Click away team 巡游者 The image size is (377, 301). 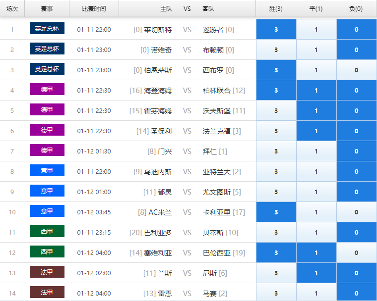click(213, 30)
